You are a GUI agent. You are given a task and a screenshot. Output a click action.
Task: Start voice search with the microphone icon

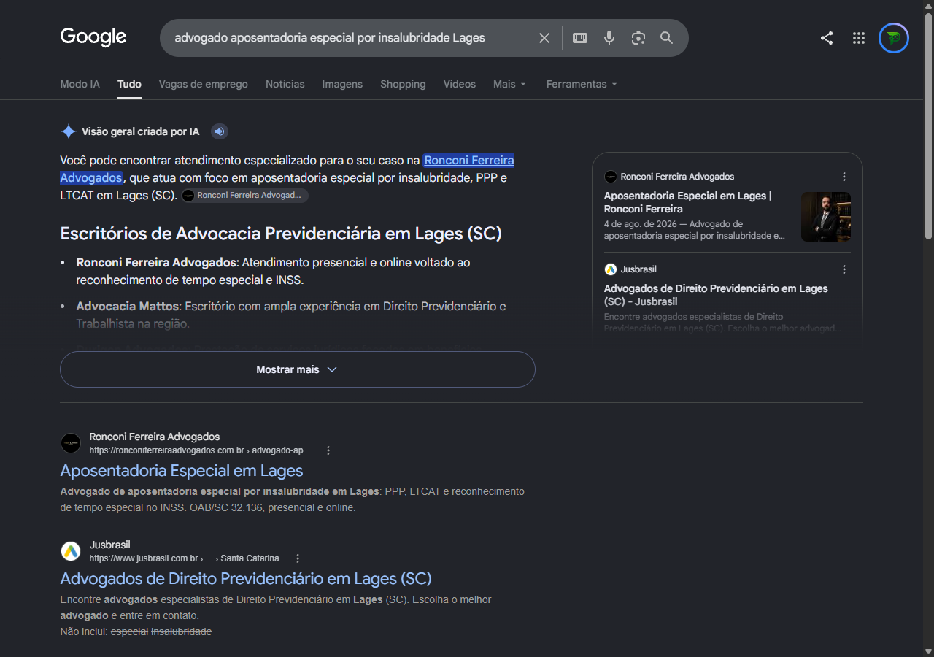pyautogui.click(x=609, y=38)
